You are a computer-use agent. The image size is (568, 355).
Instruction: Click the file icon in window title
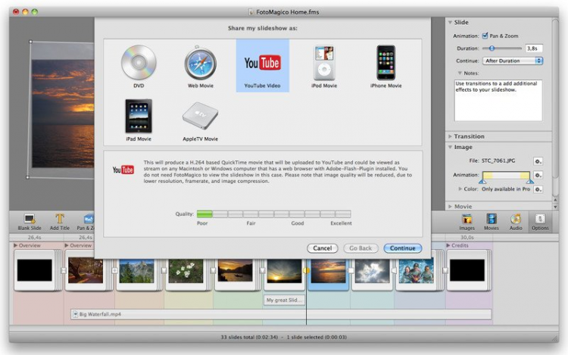251,12
